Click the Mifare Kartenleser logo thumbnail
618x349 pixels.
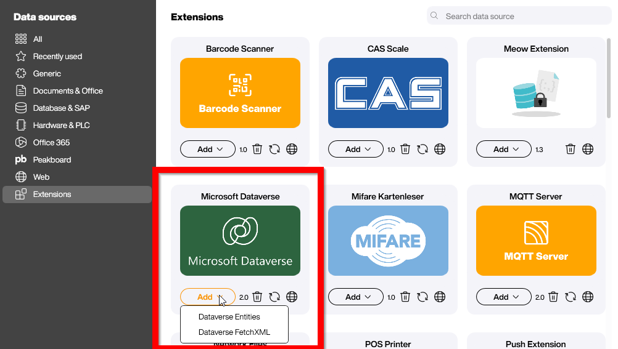(x=388, y=240)
